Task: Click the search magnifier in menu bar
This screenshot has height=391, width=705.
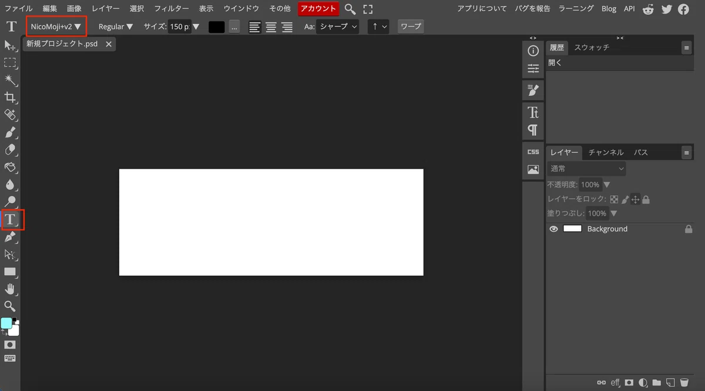Action: (350, 9)
